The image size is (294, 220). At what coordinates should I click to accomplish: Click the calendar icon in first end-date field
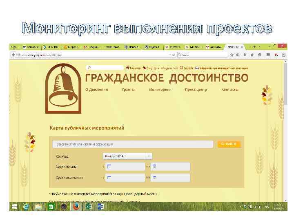[x=109, y=178]
